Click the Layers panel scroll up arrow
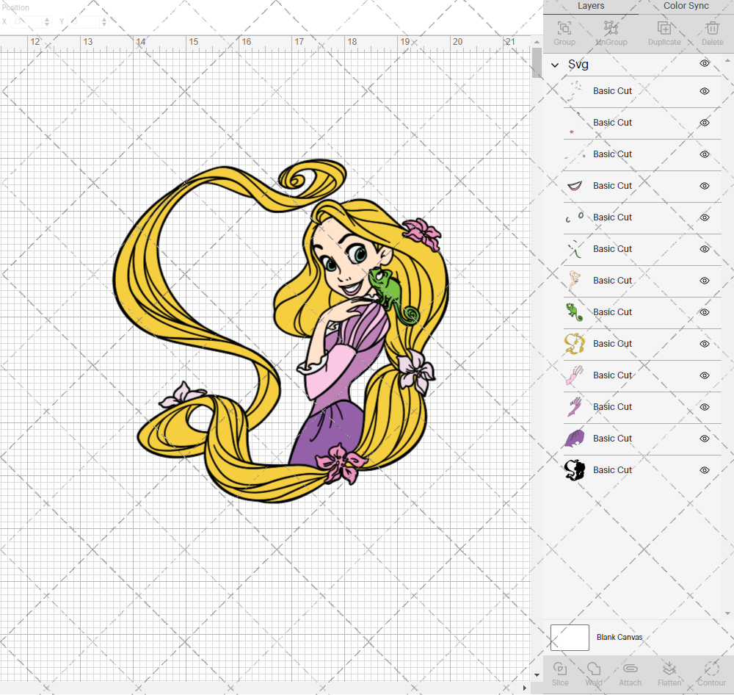This screenshot has width=734, height=695. point(727,61)
